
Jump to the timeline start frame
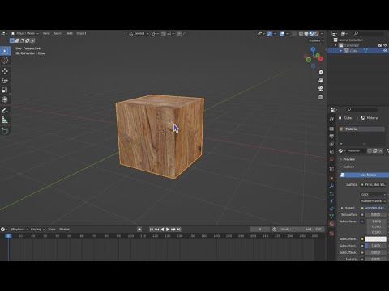[x=152, y=230]
